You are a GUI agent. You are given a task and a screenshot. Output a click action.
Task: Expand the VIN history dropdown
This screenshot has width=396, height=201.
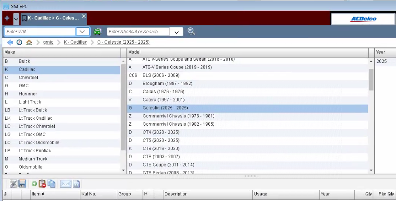coord(82,32)
